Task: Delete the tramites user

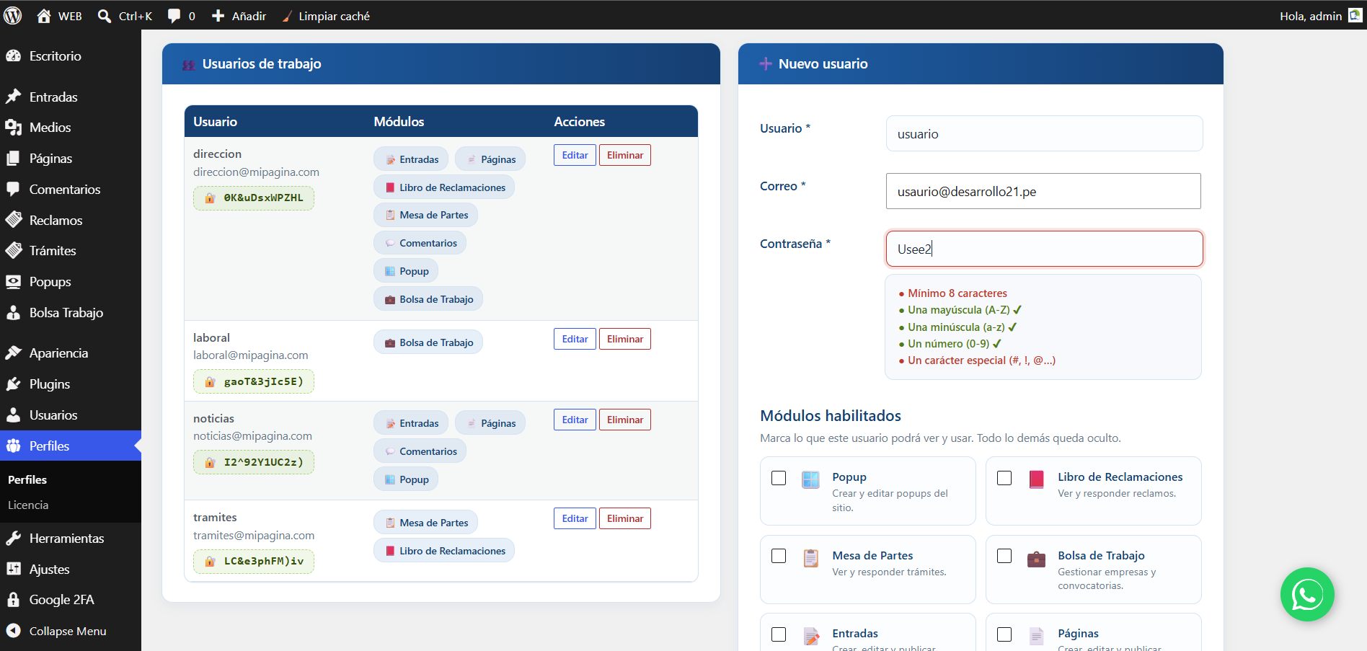Action: tap(625, 518)
